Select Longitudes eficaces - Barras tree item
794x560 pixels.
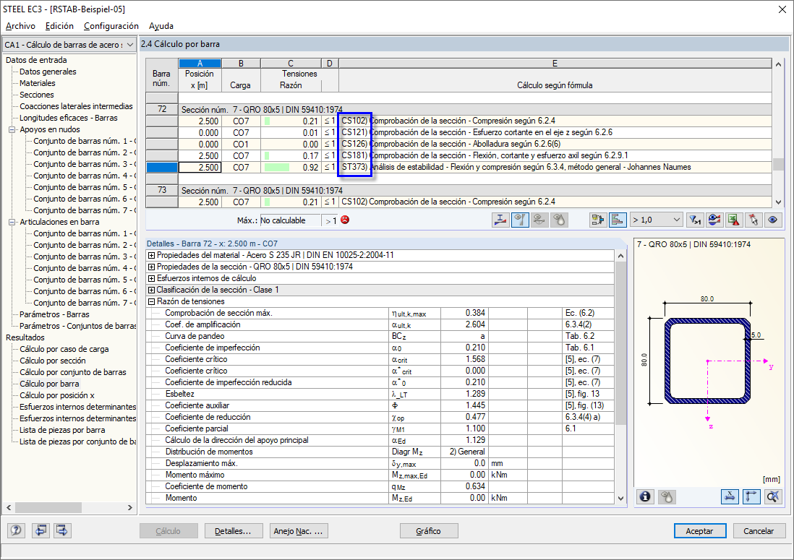[69, 118]
